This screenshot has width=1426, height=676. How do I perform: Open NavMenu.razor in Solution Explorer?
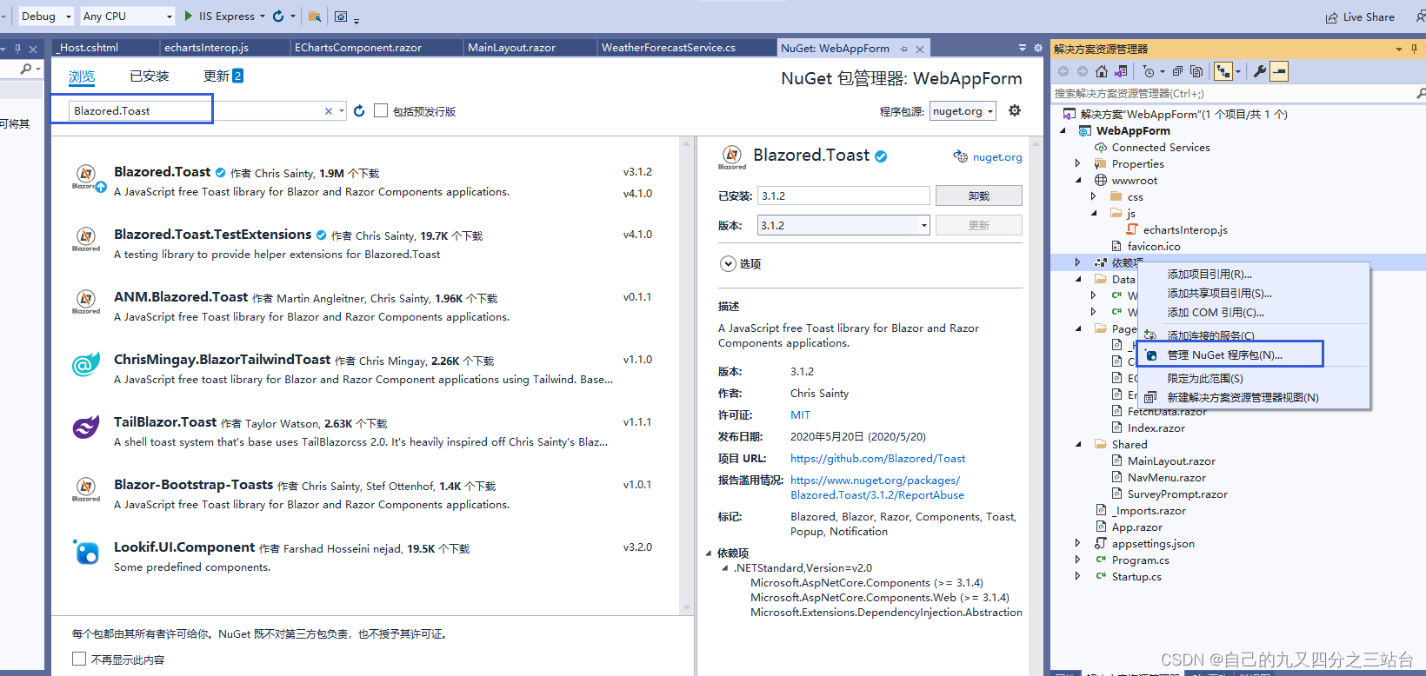pos(1166,478)
